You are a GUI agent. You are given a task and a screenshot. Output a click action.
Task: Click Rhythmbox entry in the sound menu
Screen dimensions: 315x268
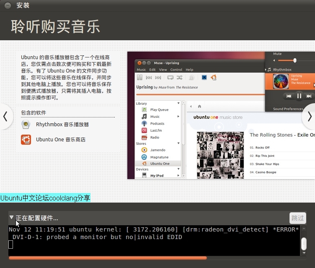point(282,70)
